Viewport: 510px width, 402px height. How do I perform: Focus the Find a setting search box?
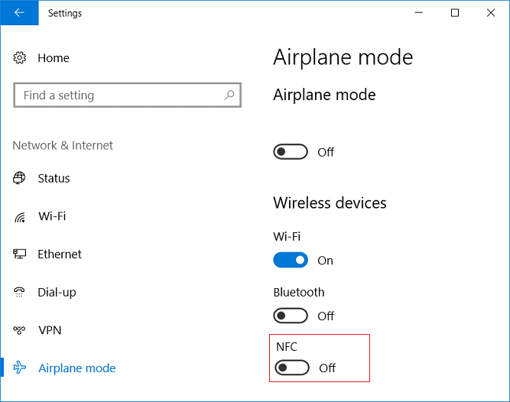point(119,96)
